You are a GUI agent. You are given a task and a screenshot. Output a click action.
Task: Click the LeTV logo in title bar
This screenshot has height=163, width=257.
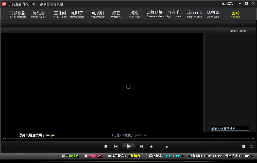pyautogui.click(x=5, y=4)
